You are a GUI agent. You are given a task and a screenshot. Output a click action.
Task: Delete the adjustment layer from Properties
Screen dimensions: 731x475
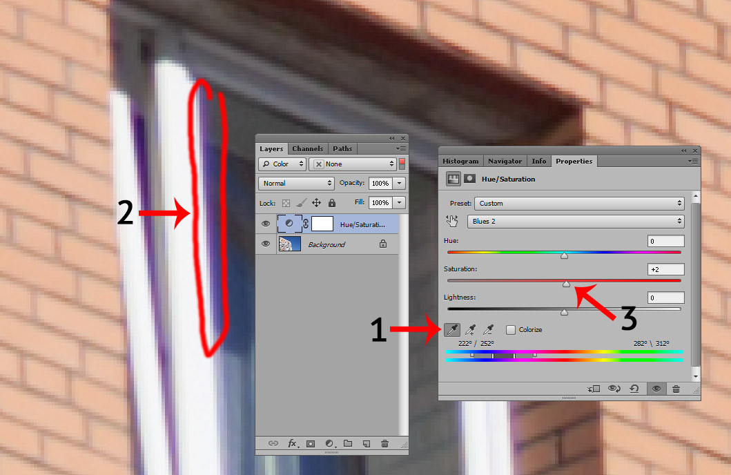(676, 389)
